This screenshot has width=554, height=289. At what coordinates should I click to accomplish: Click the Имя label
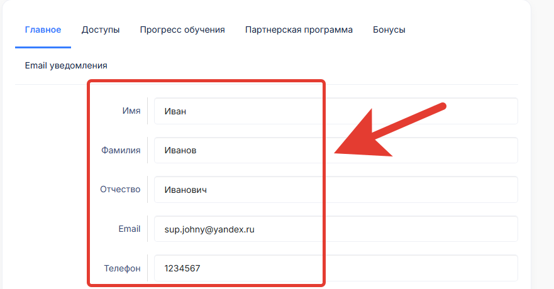[x=131, y=111]
